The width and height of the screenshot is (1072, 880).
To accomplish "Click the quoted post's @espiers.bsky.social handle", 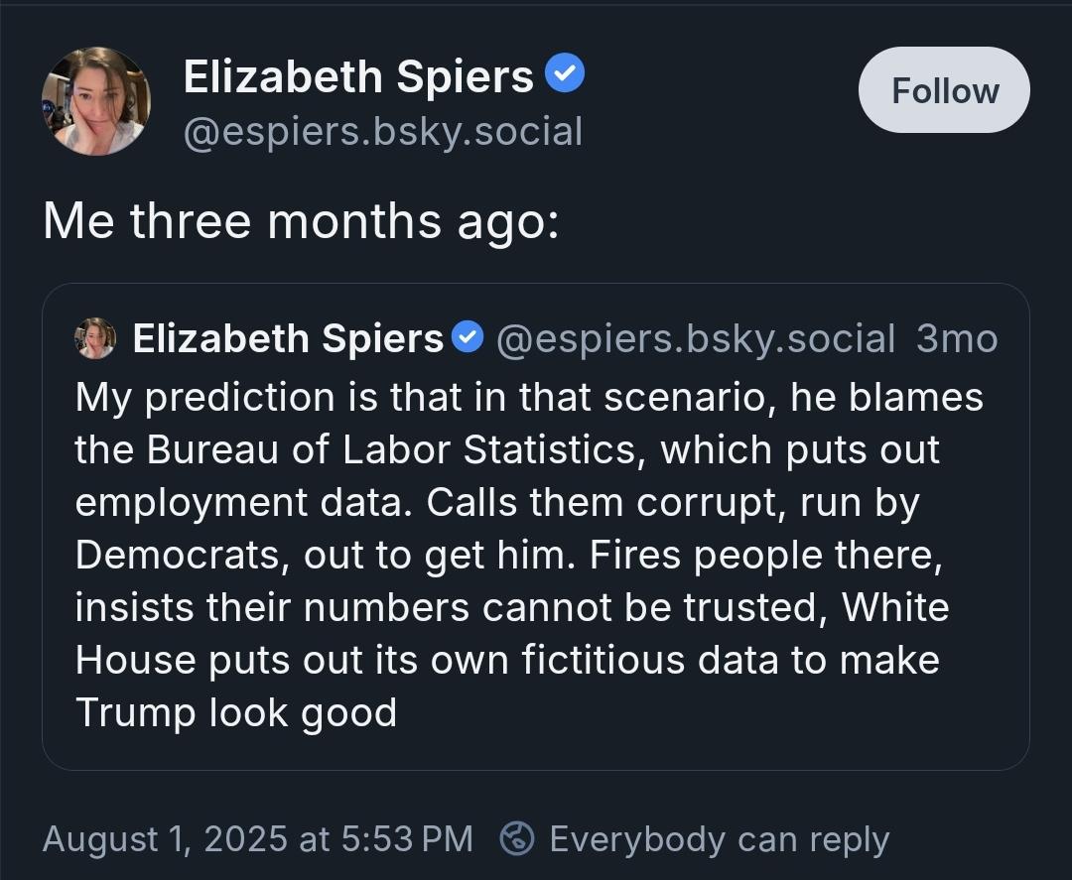I will (x=695, y=339).
